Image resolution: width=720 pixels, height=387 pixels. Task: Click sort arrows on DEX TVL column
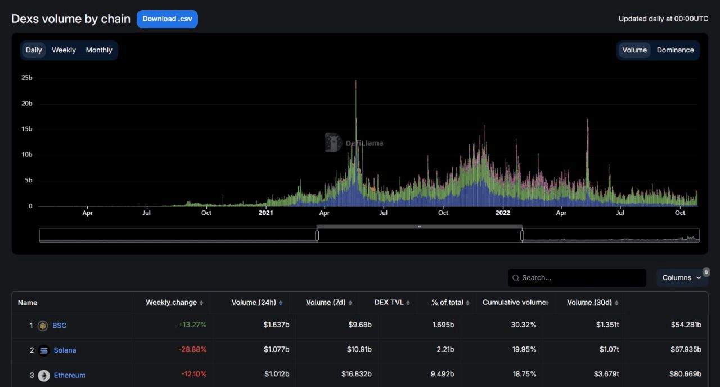click(408, 303)
